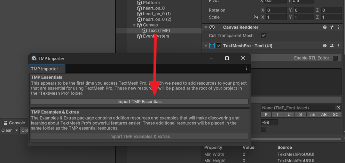Click the Platform cube icon
Screen dimensions: 345x163
pyautogui.click(x=139, y=3)
